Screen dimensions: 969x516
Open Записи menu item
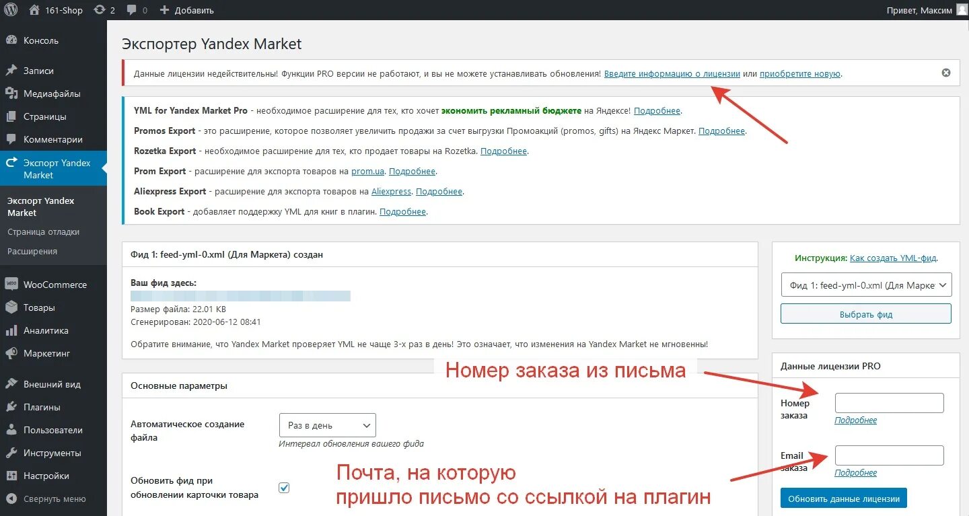point(38,71)
